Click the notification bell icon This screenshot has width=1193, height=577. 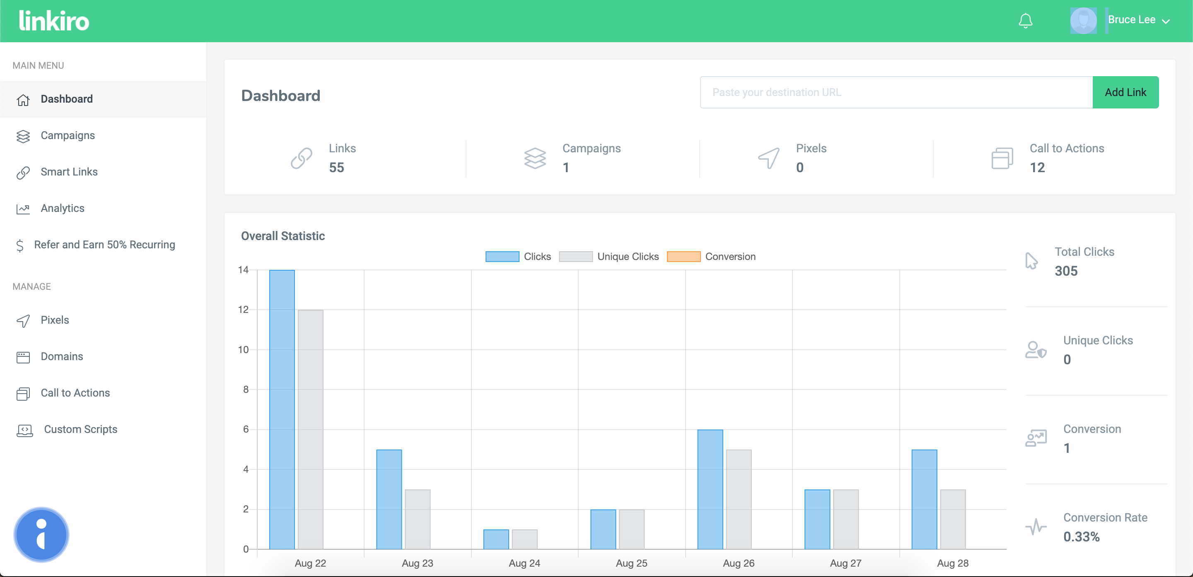pyautogui.click(x=1025, y=21)
